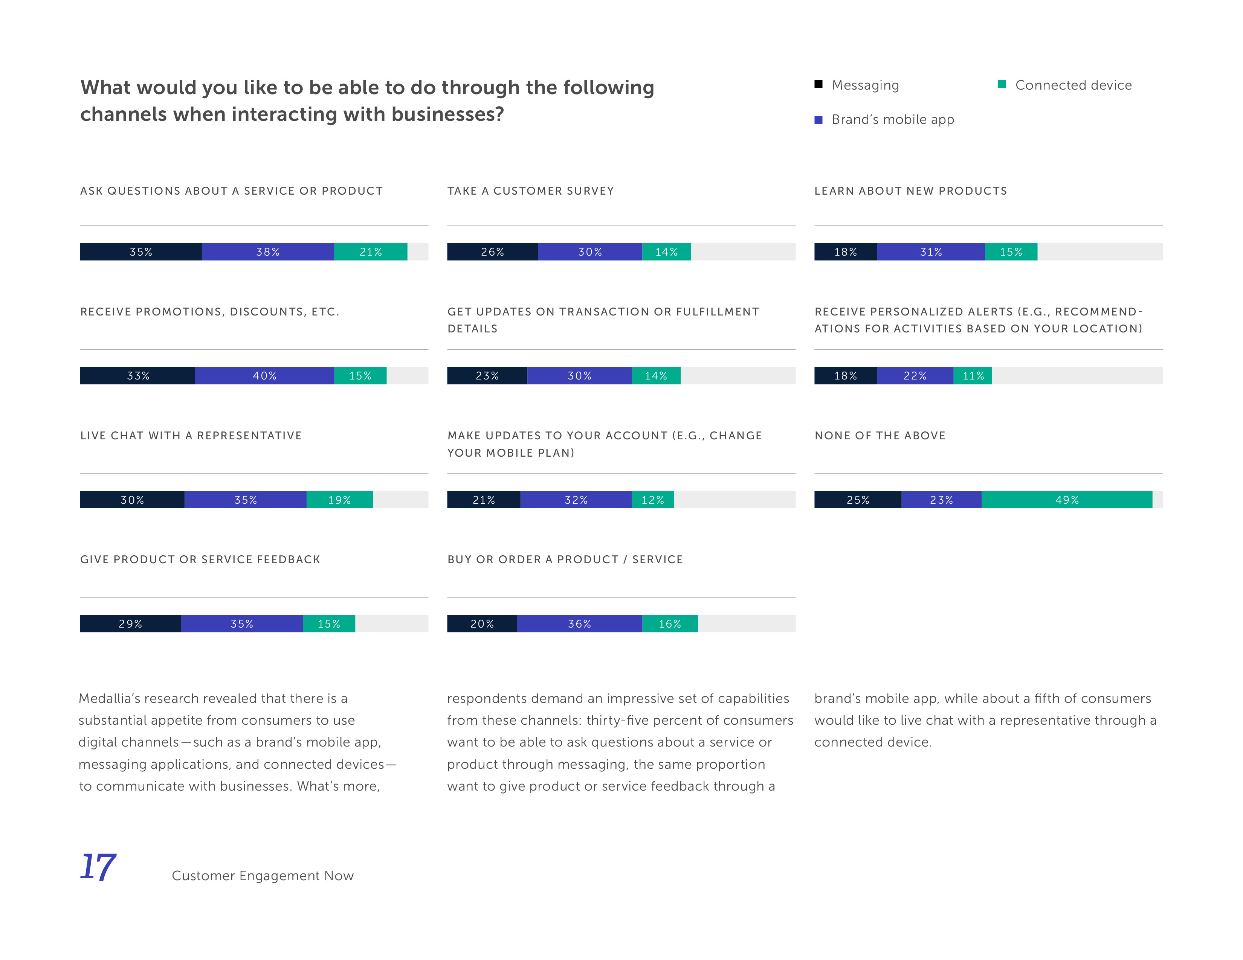The height and width of the screenshot is (960, 1243).
Task: Click the 31% segment under Learn About New Products
Action: pyautogui.click(x=930, y=252)
